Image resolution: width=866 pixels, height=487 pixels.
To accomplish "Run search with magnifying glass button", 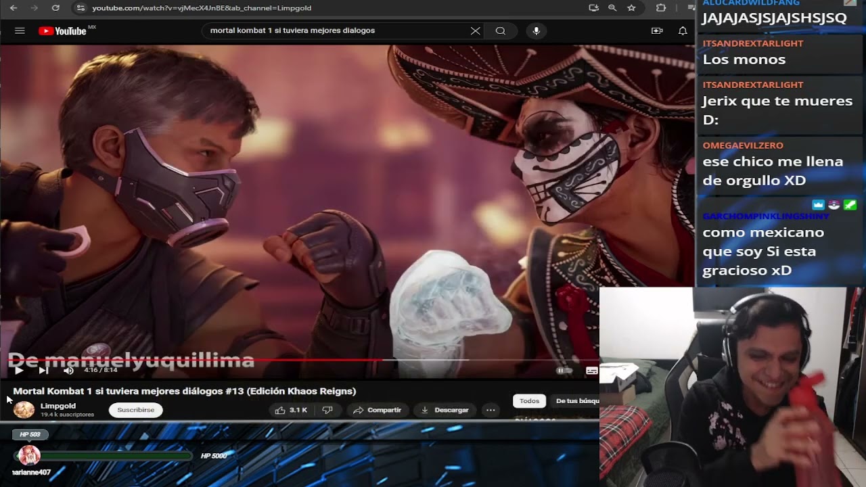I will pyautogui.click(x=501, y=30).
